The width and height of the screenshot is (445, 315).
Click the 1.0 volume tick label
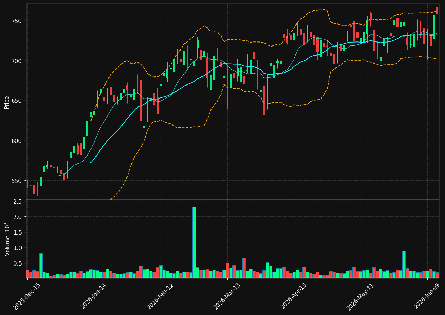coord(18,248)
